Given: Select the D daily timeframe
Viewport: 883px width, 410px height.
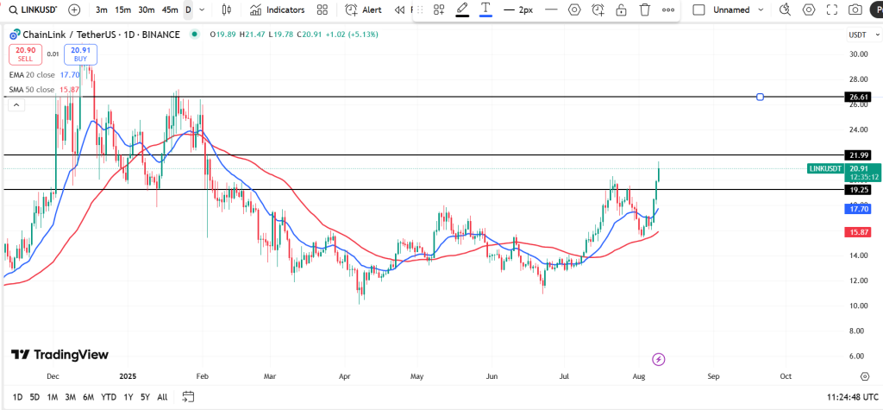Looking at the screenshot, I should pos(188,9).
